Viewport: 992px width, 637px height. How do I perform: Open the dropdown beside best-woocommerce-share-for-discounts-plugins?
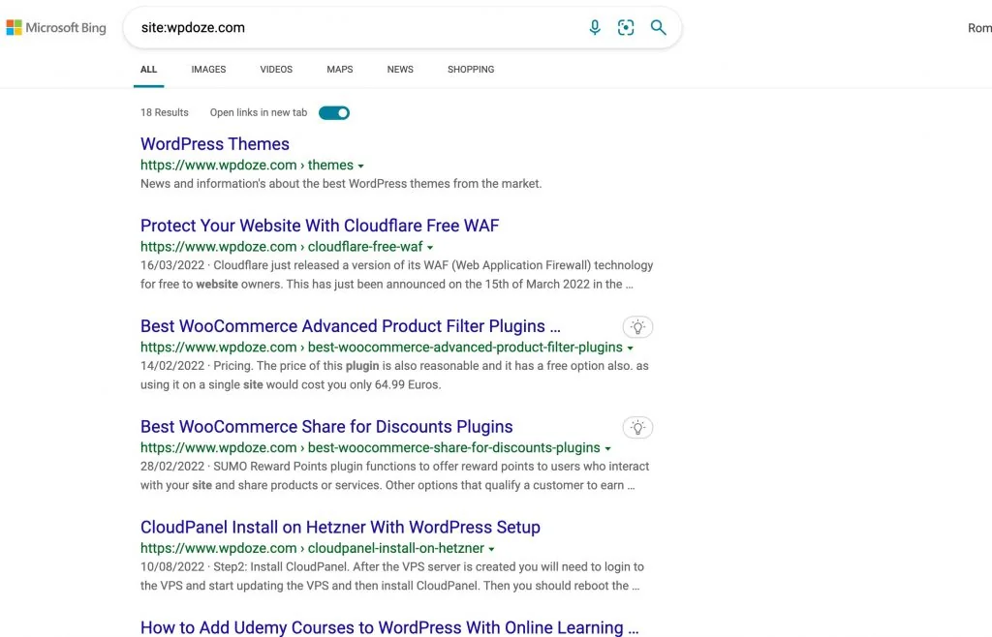[607, 447]
